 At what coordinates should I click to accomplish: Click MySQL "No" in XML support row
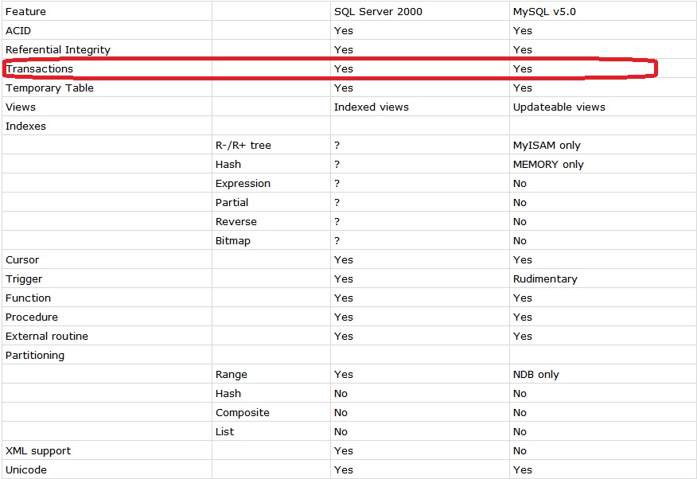(520, 451)
